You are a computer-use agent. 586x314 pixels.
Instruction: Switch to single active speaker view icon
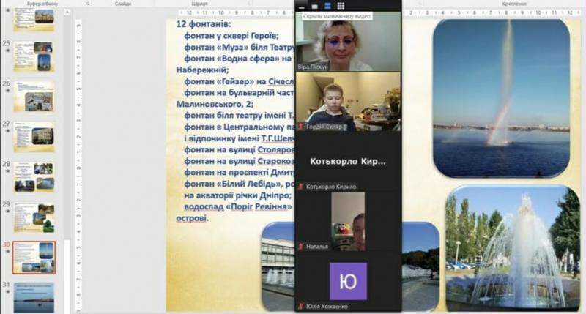315,7
